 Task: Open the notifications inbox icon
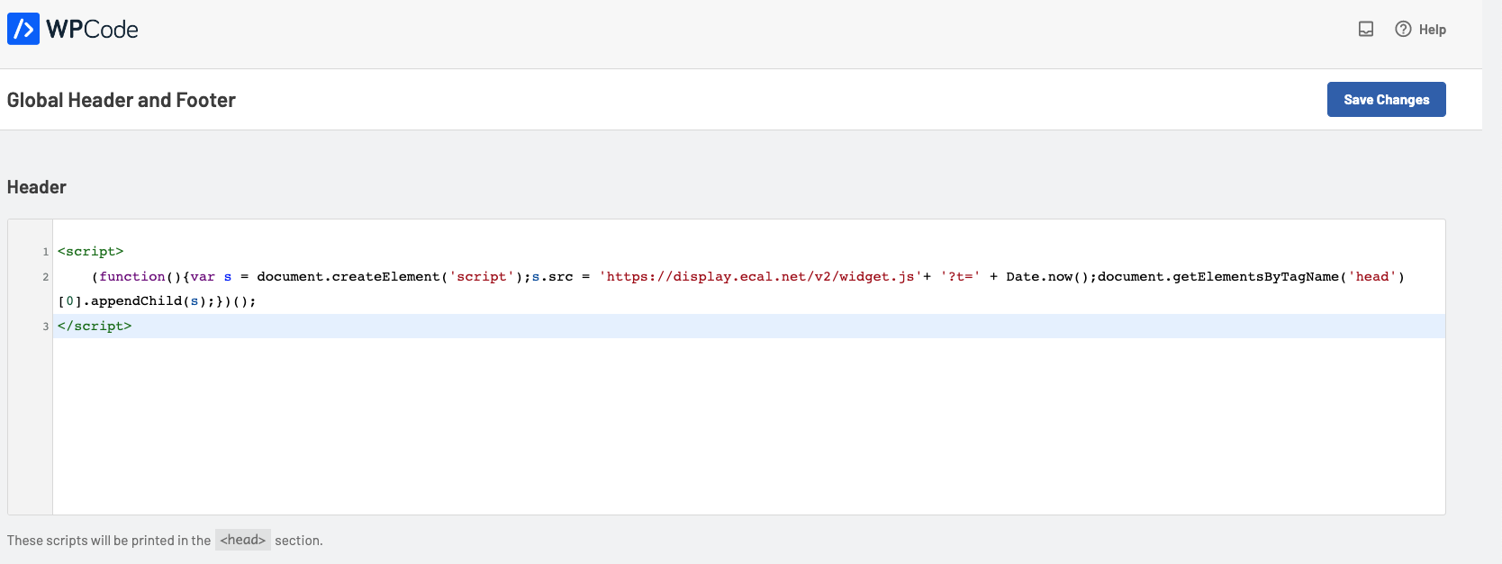[1366, 29]
